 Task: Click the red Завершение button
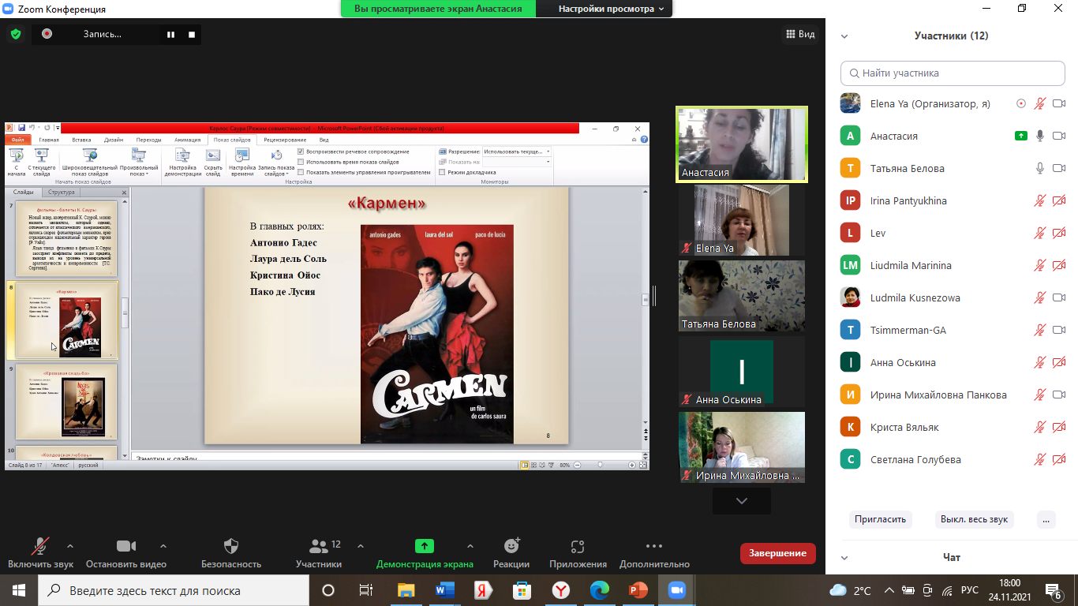point(778,553)
